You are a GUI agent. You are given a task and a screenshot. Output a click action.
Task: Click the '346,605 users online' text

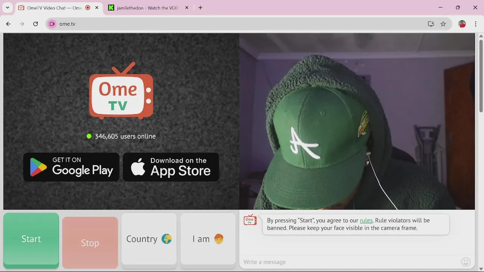click(125, 136)
